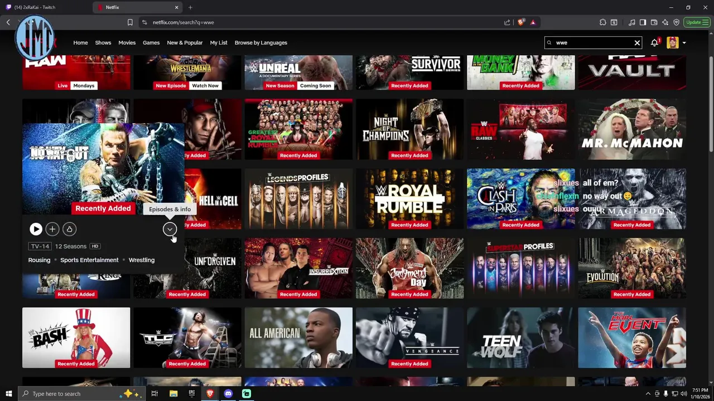Open the All American title card

point(298,338)
